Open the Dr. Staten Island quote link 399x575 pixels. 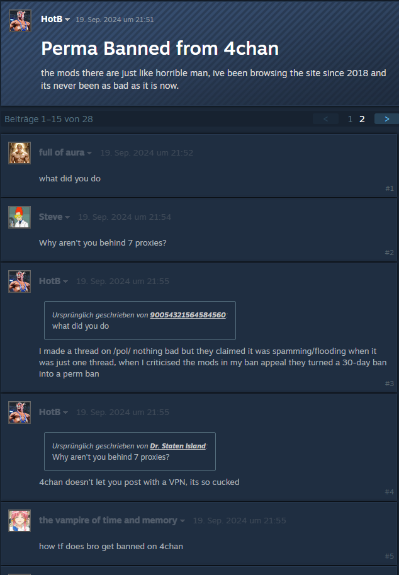pyautogui.click(x=177, y=445)
